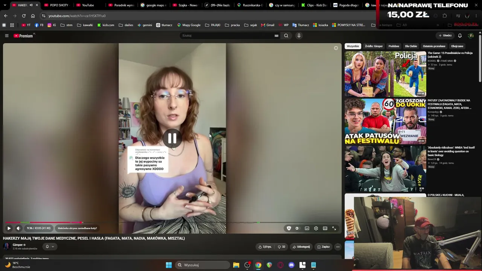
Task: Save the video with Zapisz button
Action: coord(323,247)
